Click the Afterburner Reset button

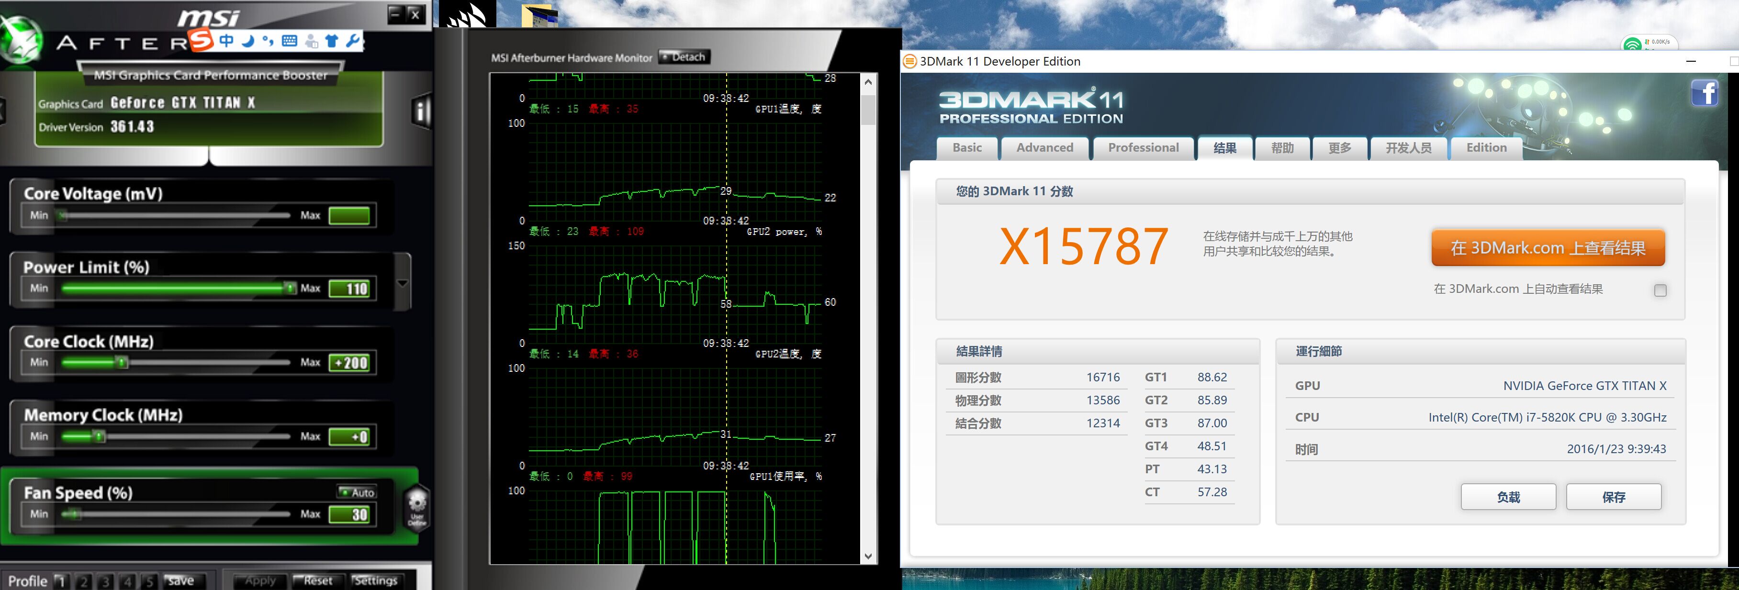coord(318,580)
